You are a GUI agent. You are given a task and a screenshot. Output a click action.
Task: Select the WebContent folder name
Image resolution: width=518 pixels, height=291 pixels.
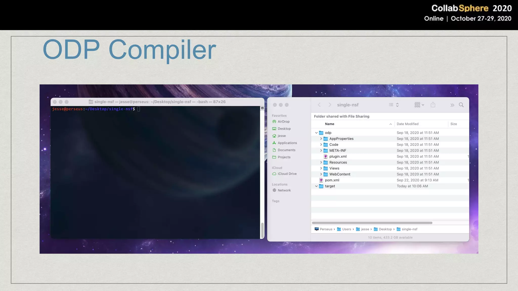pos(340,174)
